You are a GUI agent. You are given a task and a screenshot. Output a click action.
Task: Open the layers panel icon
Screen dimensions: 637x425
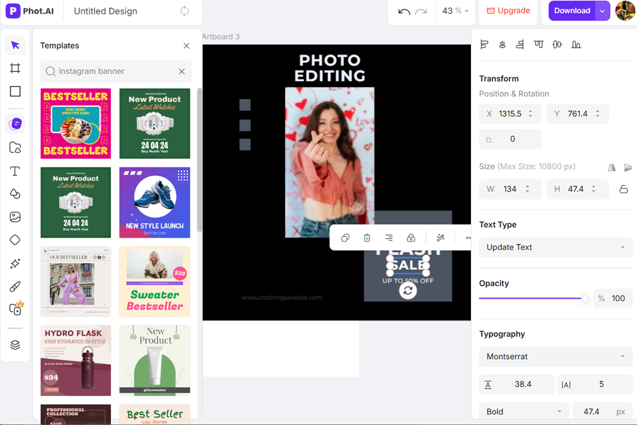[15, 345]
